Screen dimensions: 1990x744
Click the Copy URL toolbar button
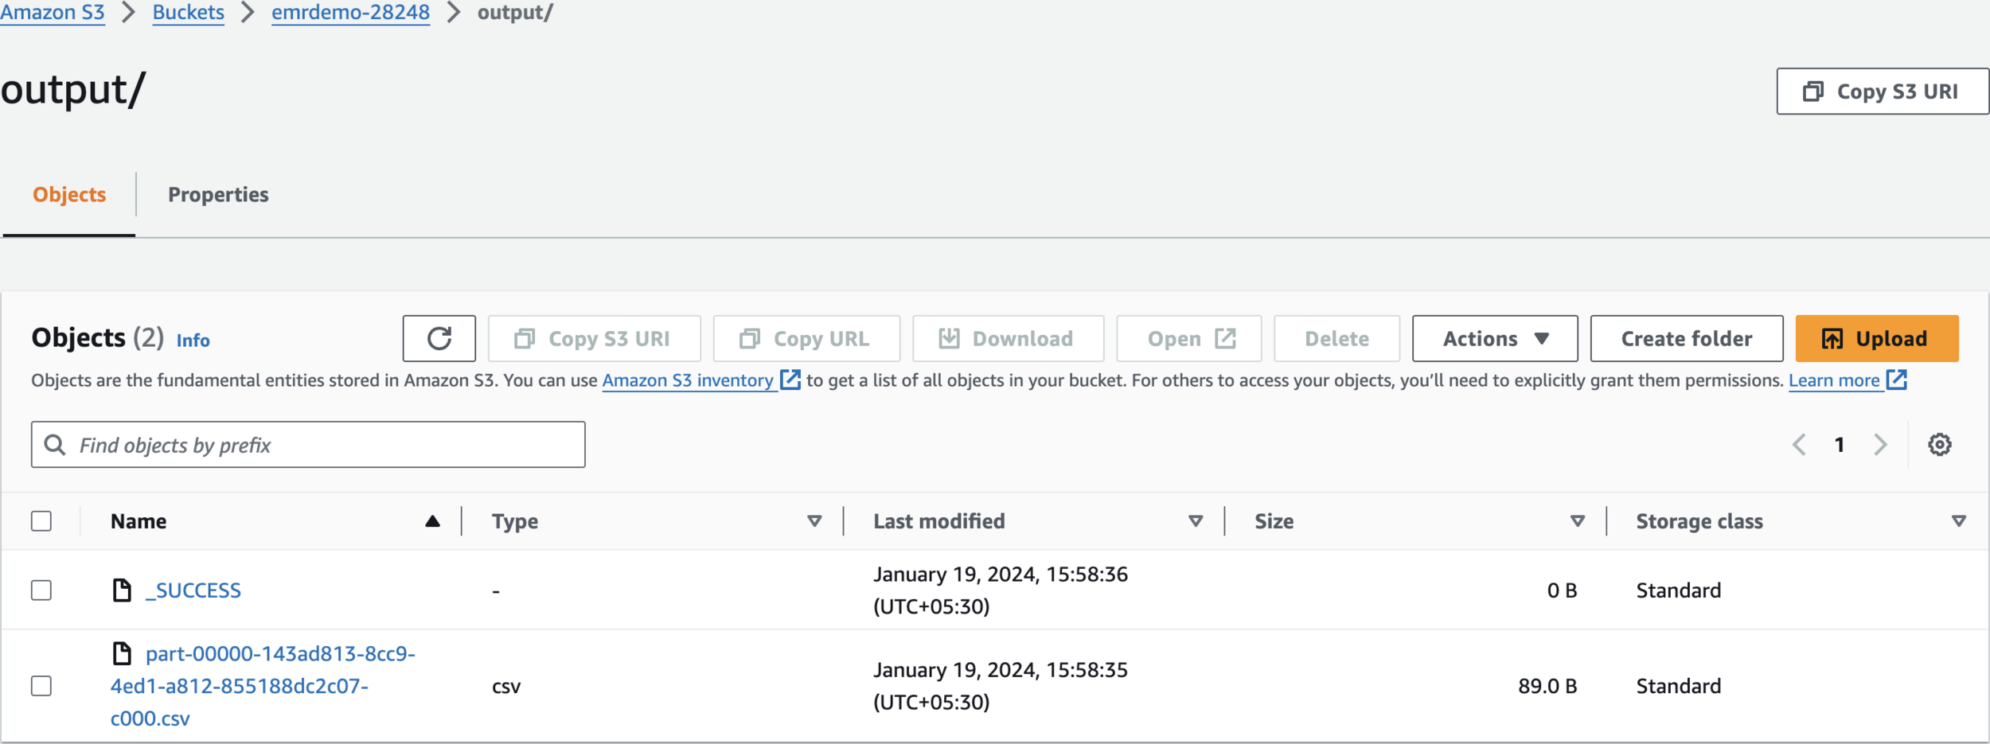806,338
